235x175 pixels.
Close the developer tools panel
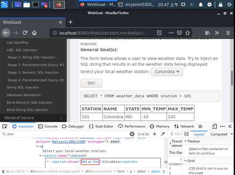[x=230, y=126]
